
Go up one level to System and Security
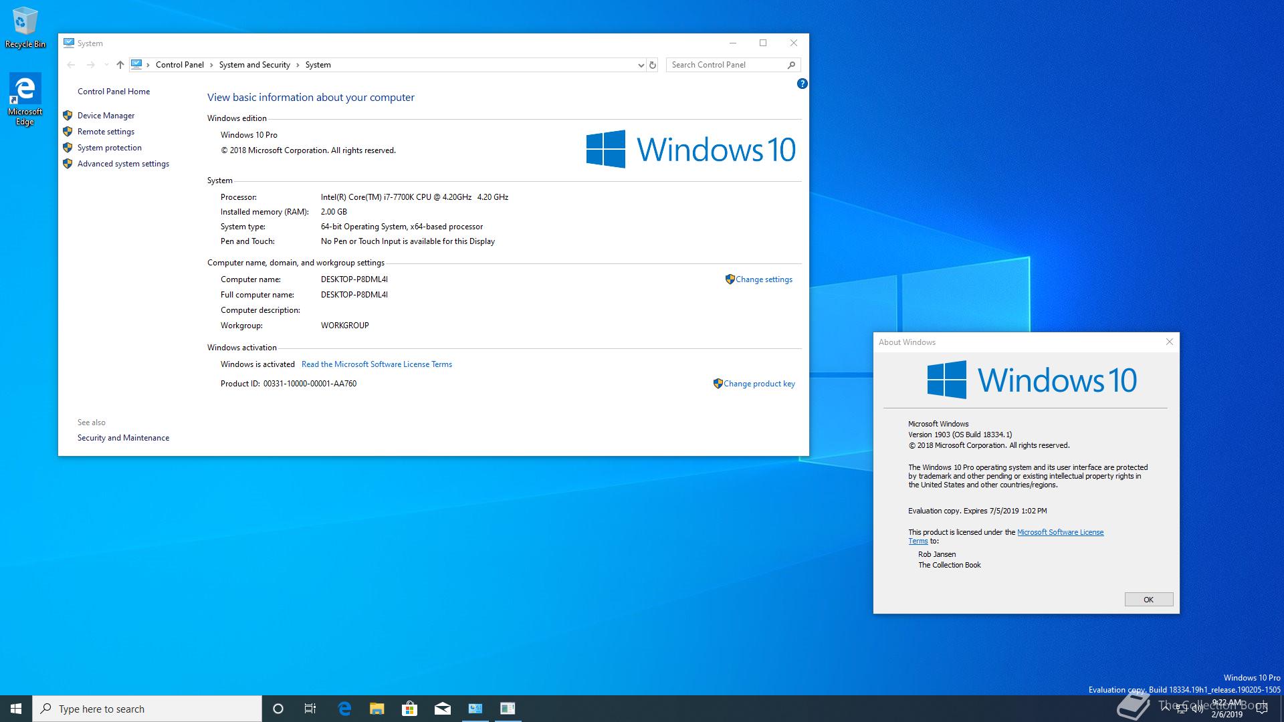(120, 65)
